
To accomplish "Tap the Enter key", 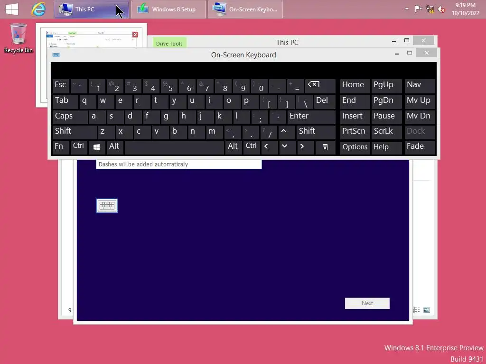I will click(311, 117).
